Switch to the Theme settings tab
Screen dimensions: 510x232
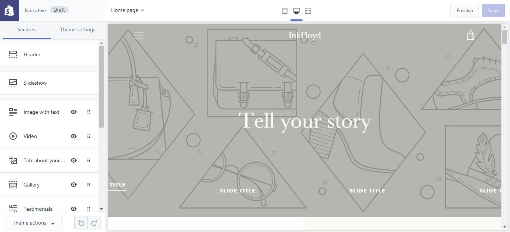click(x=78, y=30)
